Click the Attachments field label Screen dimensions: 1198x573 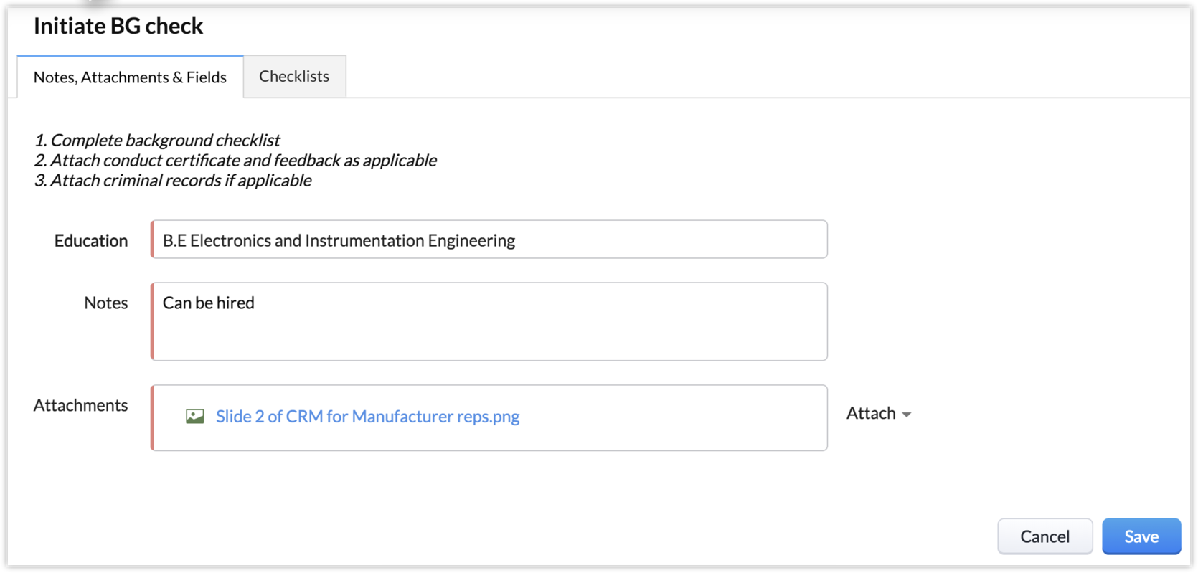(80, 405)
